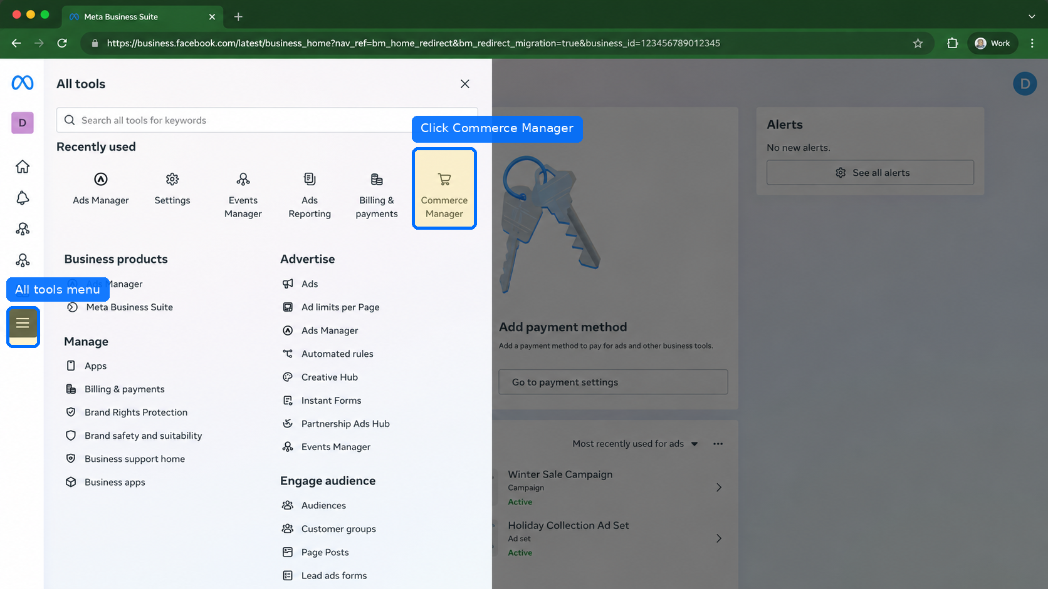This screenshot has width=1048, height=589.
Task: Click the Ad limits per Page icon
Action: [288, 307]
